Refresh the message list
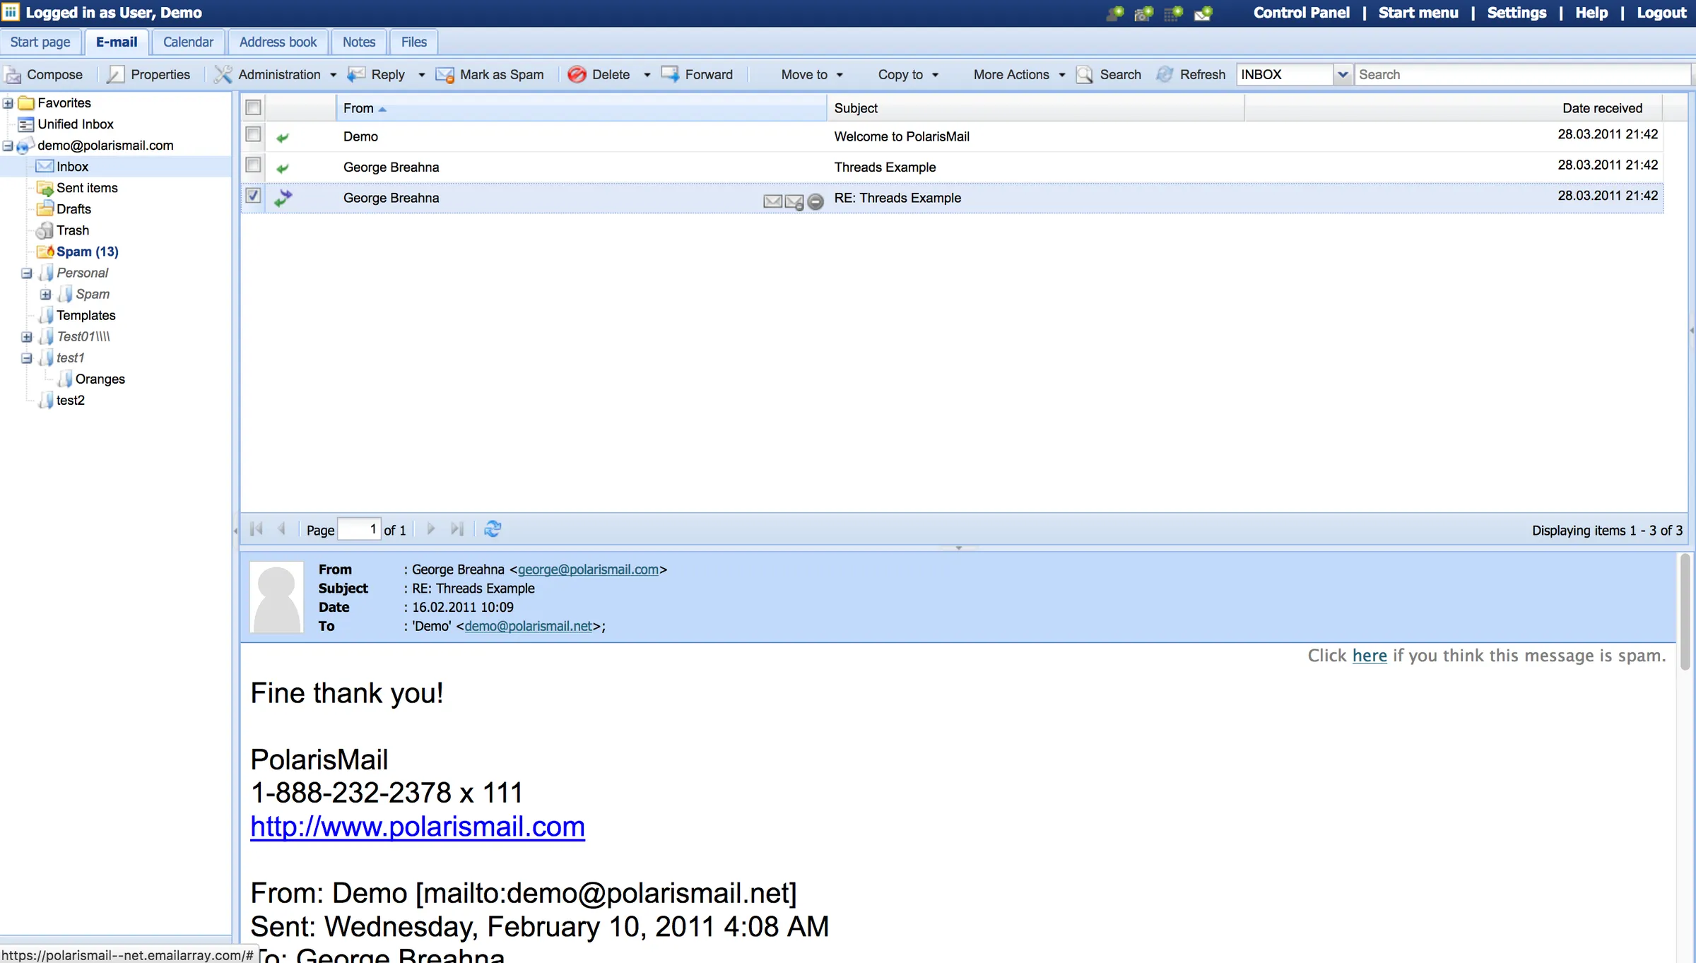Screen dimensions: 1696x963 coord(1191,74)
